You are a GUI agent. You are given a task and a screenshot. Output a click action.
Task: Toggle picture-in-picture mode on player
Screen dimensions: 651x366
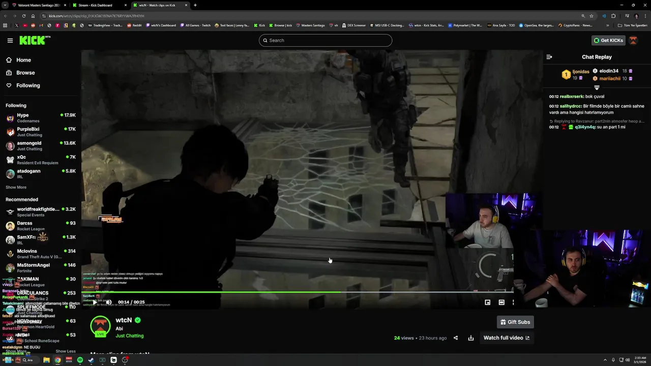click(x=488, y=302)
